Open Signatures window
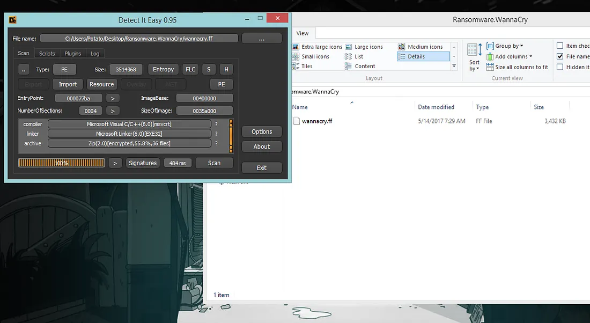Screen dimensions: 590x323 [x=143, y=163]
